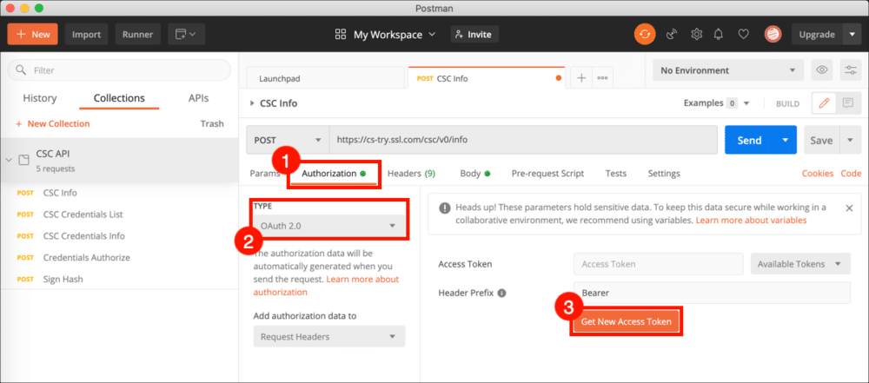869x383 pixels.
Task: Expand the No Environment dropdown
Action: (x=728, y=70)
